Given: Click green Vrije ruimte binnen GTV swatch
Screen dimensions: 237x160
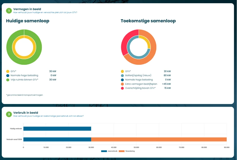Looking at the screenshot, I should [x=8, y=80].
